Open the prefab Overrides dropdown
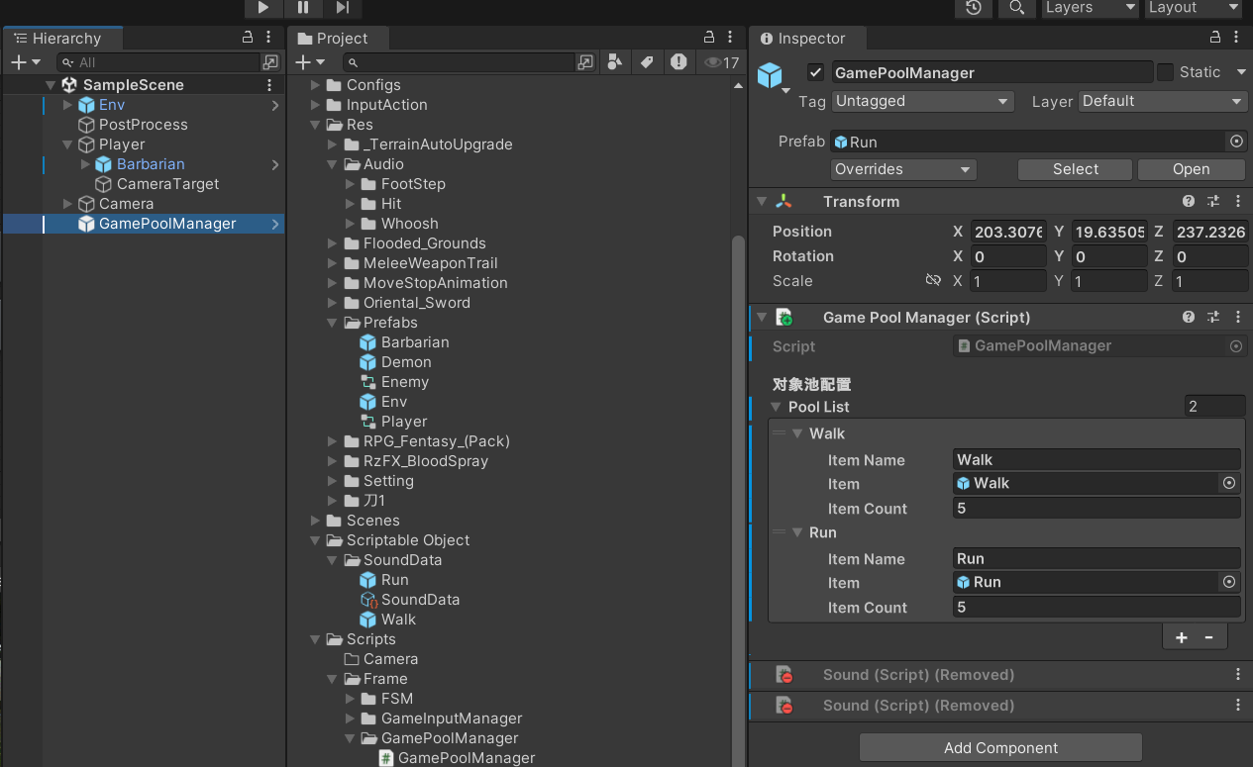The width and height of the screenshot is (1253, 767). (x=904, y=169)
